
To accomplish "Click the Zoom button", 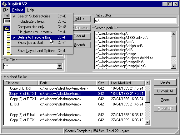I will pos(165,100).
